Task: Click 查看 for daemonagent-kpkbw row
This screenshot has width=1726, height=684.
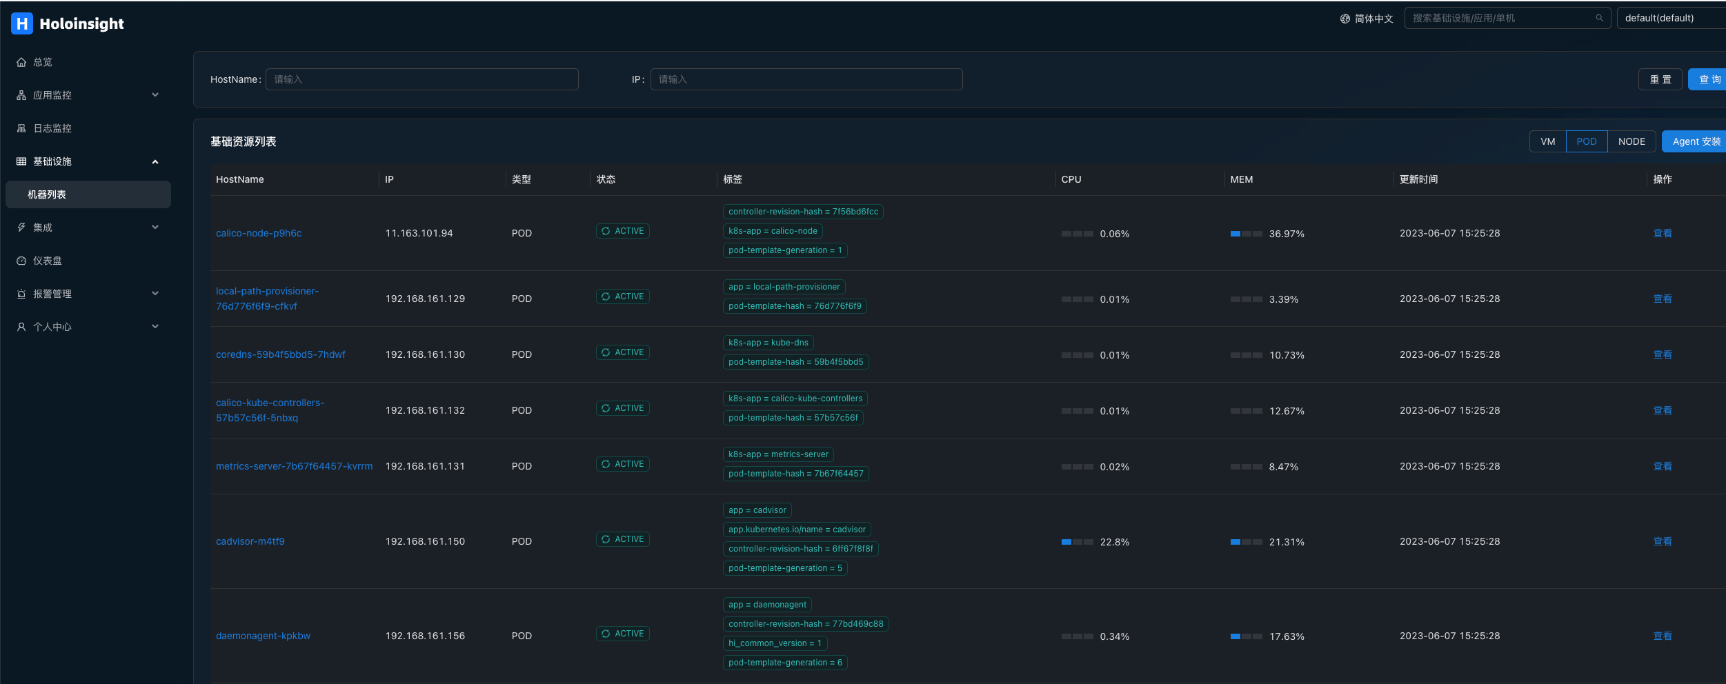Action: coord(1663,636)
